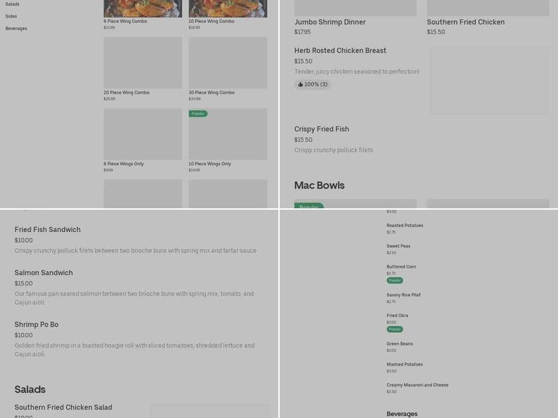Open the 6 Piece Wings Only image tile
The height and width of the screenshot is (418, 558).
coord(142,134)
